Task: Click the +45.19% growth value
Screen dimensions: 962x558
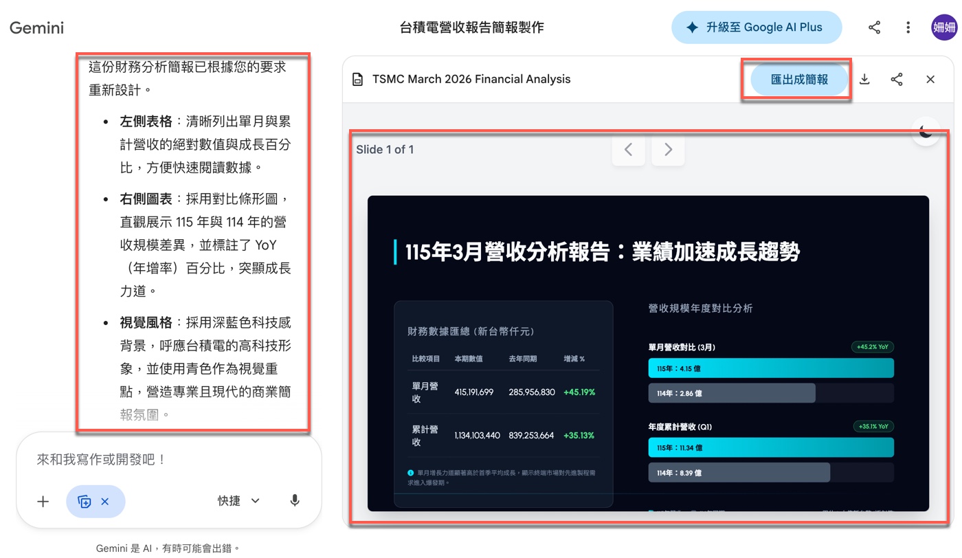Action: point(579,392)
